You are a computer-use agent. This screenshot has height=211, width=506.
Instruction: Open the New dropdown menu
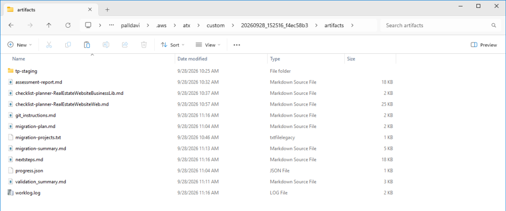pyautogui.click(x=20, y=45)
